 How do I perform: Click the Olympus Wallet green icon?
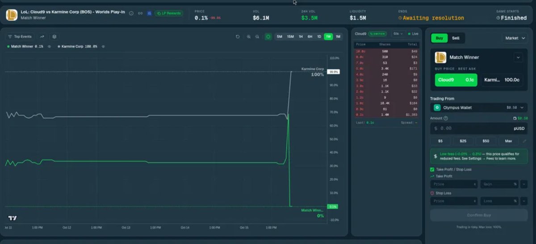438,107
